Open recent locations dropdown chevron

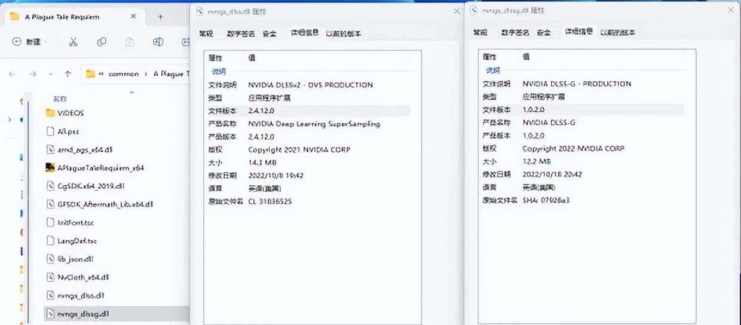pyautogui.click(x=51, y=74)
